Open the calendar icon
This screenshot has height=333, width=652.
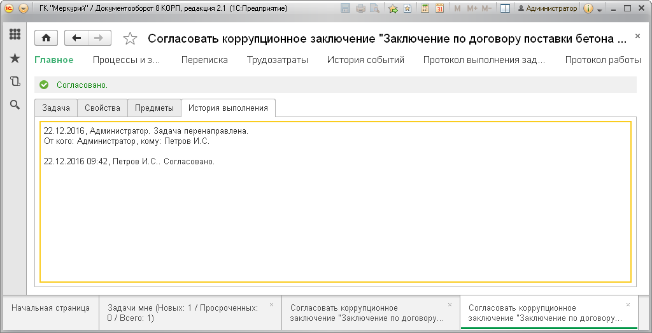[x=439, y=8]
